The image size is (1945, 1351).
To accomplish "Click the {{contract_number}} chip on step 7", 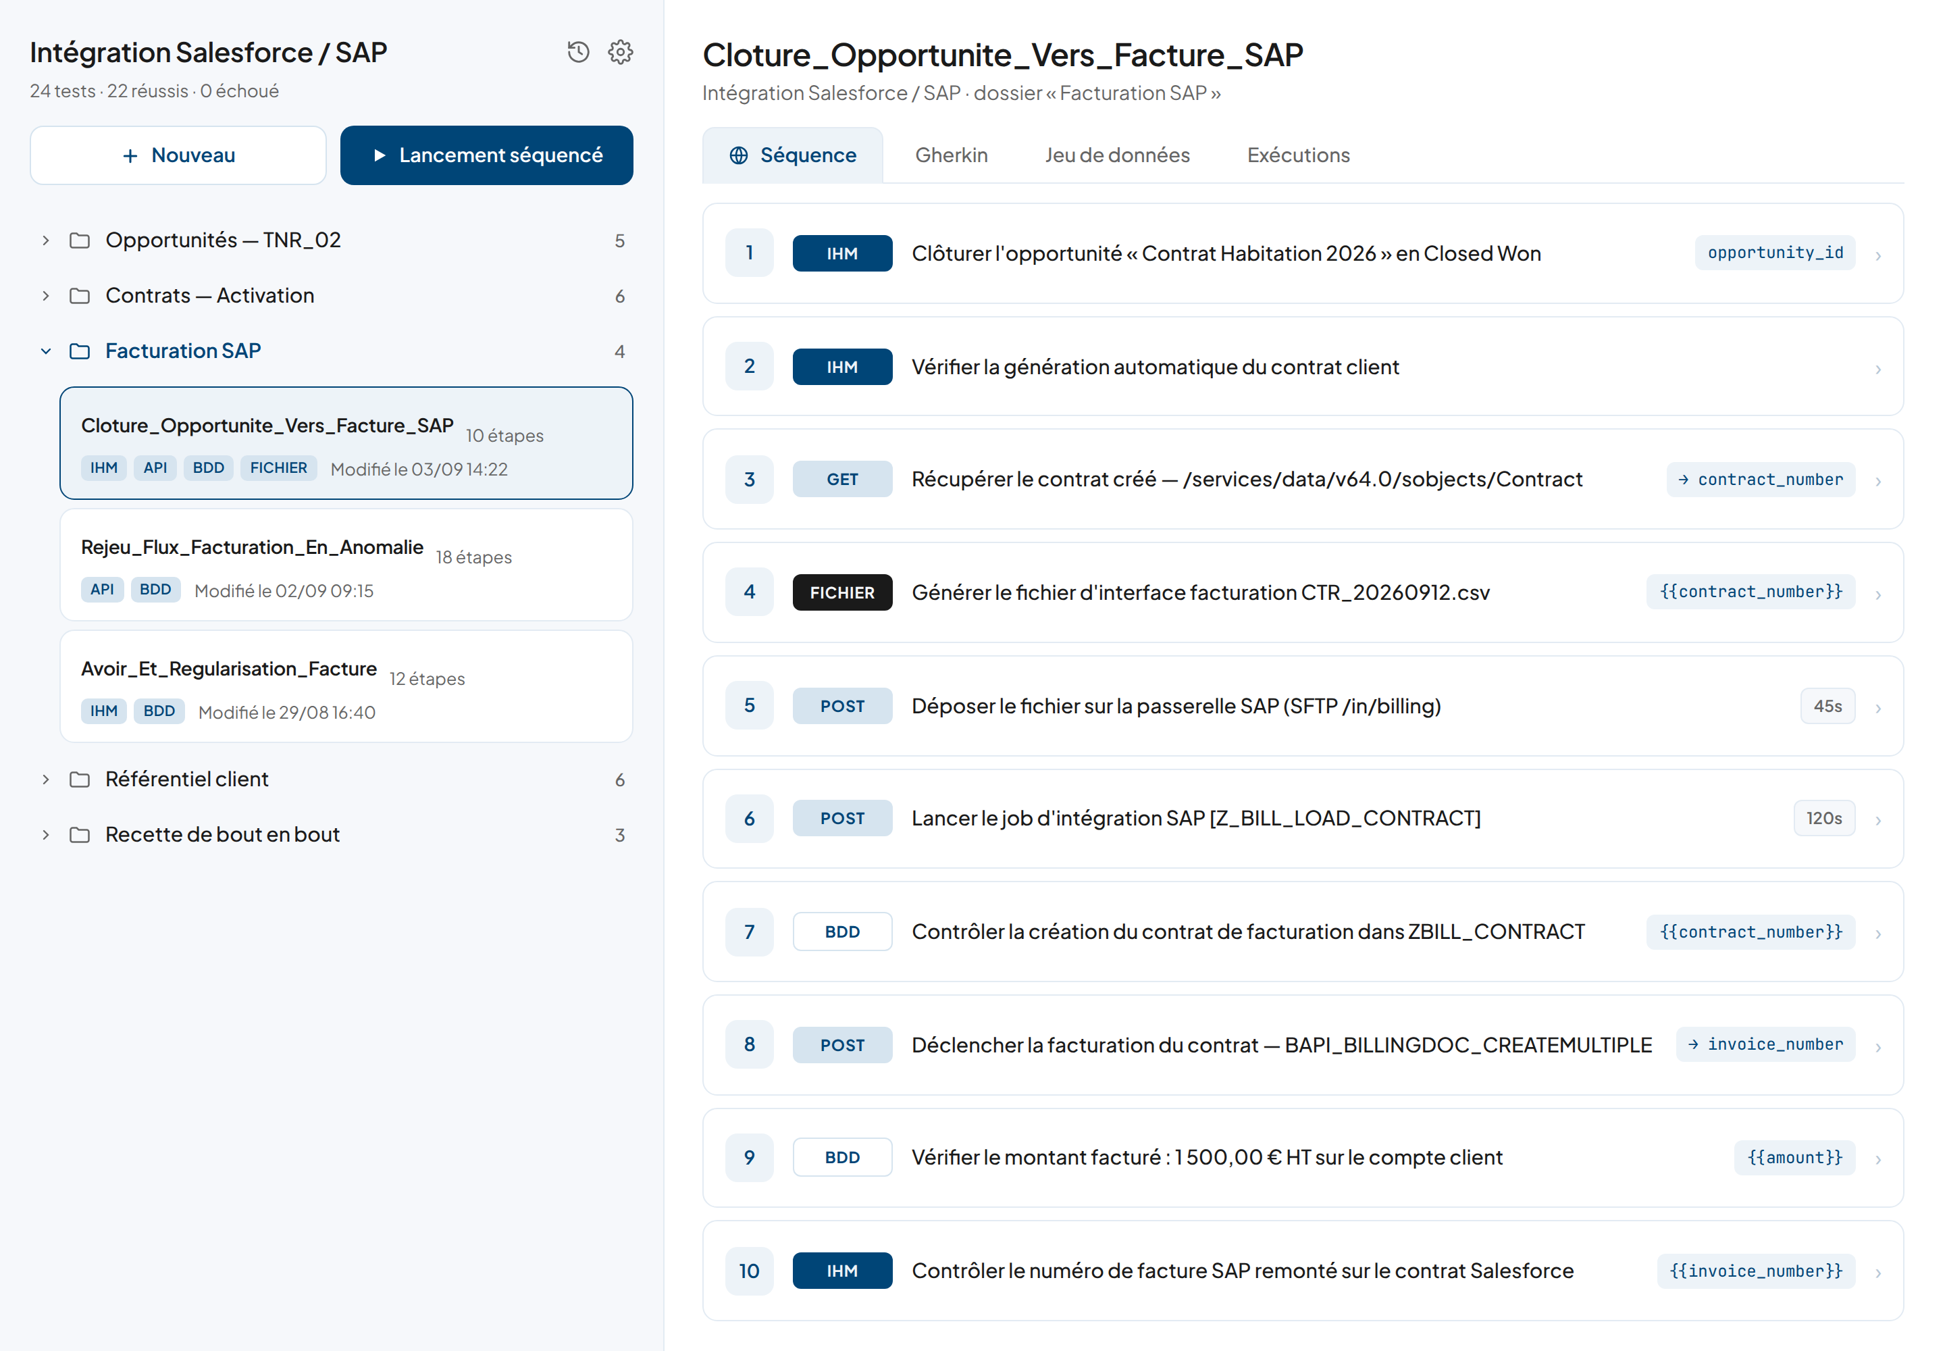I will point(1751,932).
